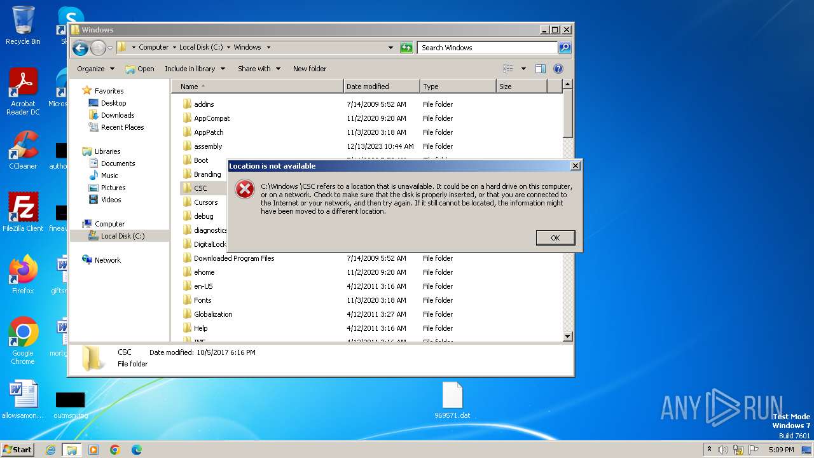Click Computer in the address breadcrumb

(153, 48)
